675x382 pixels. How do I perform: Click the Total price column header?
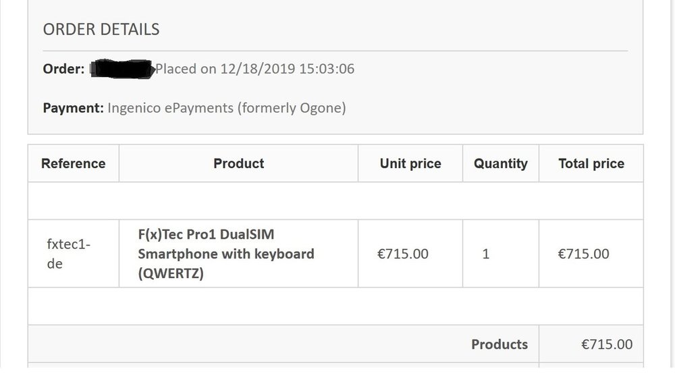tap(591, 163)
